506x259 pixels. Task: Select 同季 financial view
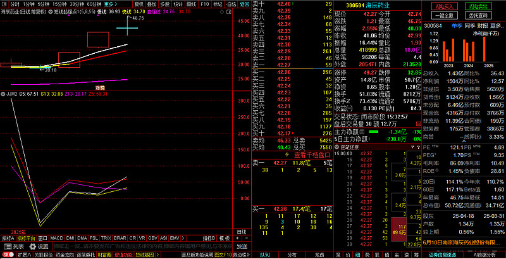469,26
